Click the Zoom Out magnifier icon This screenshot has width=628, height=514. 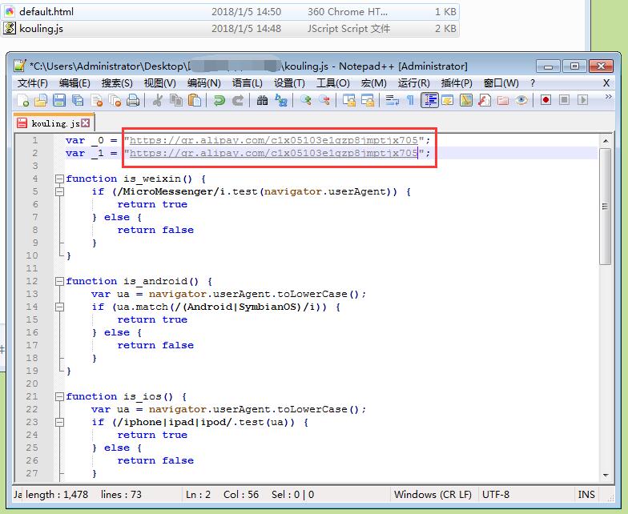tap(324, 100)
